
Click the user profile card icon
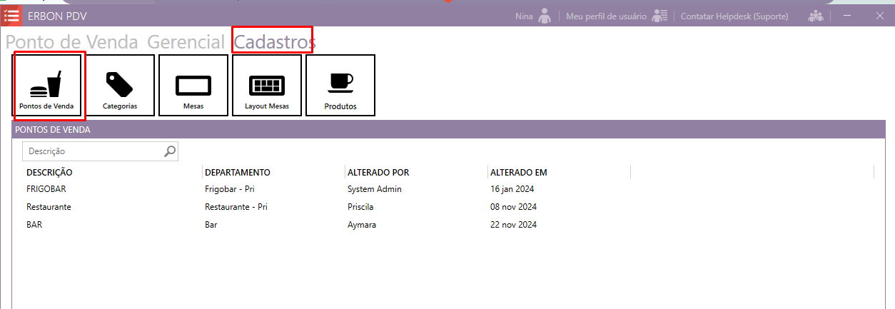pyautogui.click(x=659, y=16)
